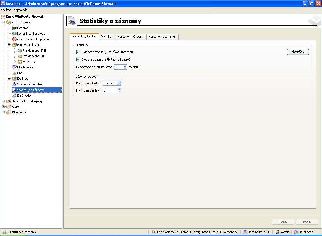Click the Rozhraní network card icon

14,28
